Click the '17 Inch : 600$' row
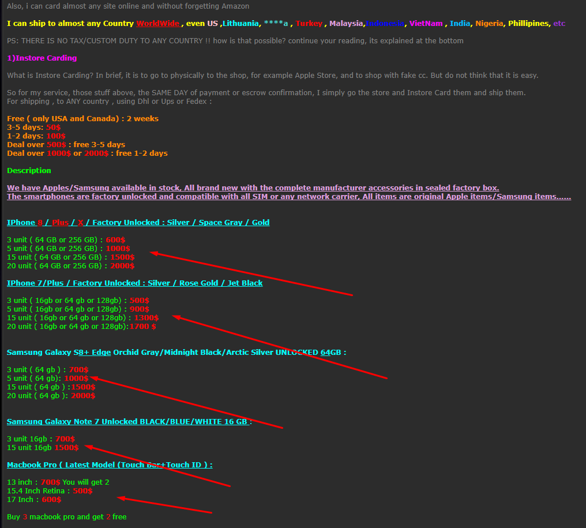This screenshot has height=528, width=586. click(x=34, y=500)
